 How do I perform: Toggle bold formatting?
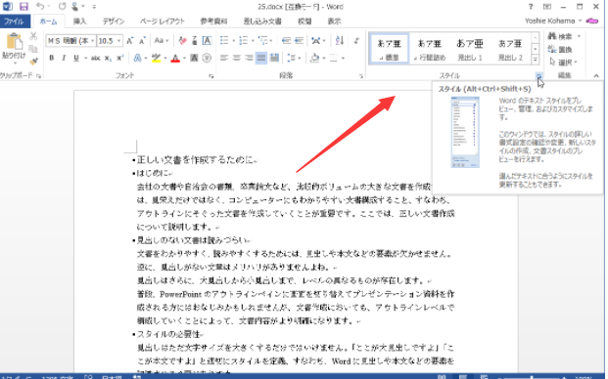click(x=51, y=58)
